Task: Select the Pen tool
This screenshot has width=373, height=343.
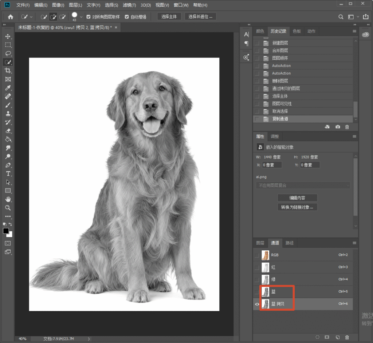Action: pyautogui.click(x=8, y=165)
